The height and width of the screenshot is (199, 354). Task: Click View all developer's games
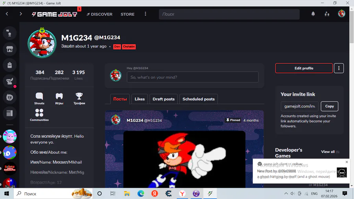click(x=328, y=152)
